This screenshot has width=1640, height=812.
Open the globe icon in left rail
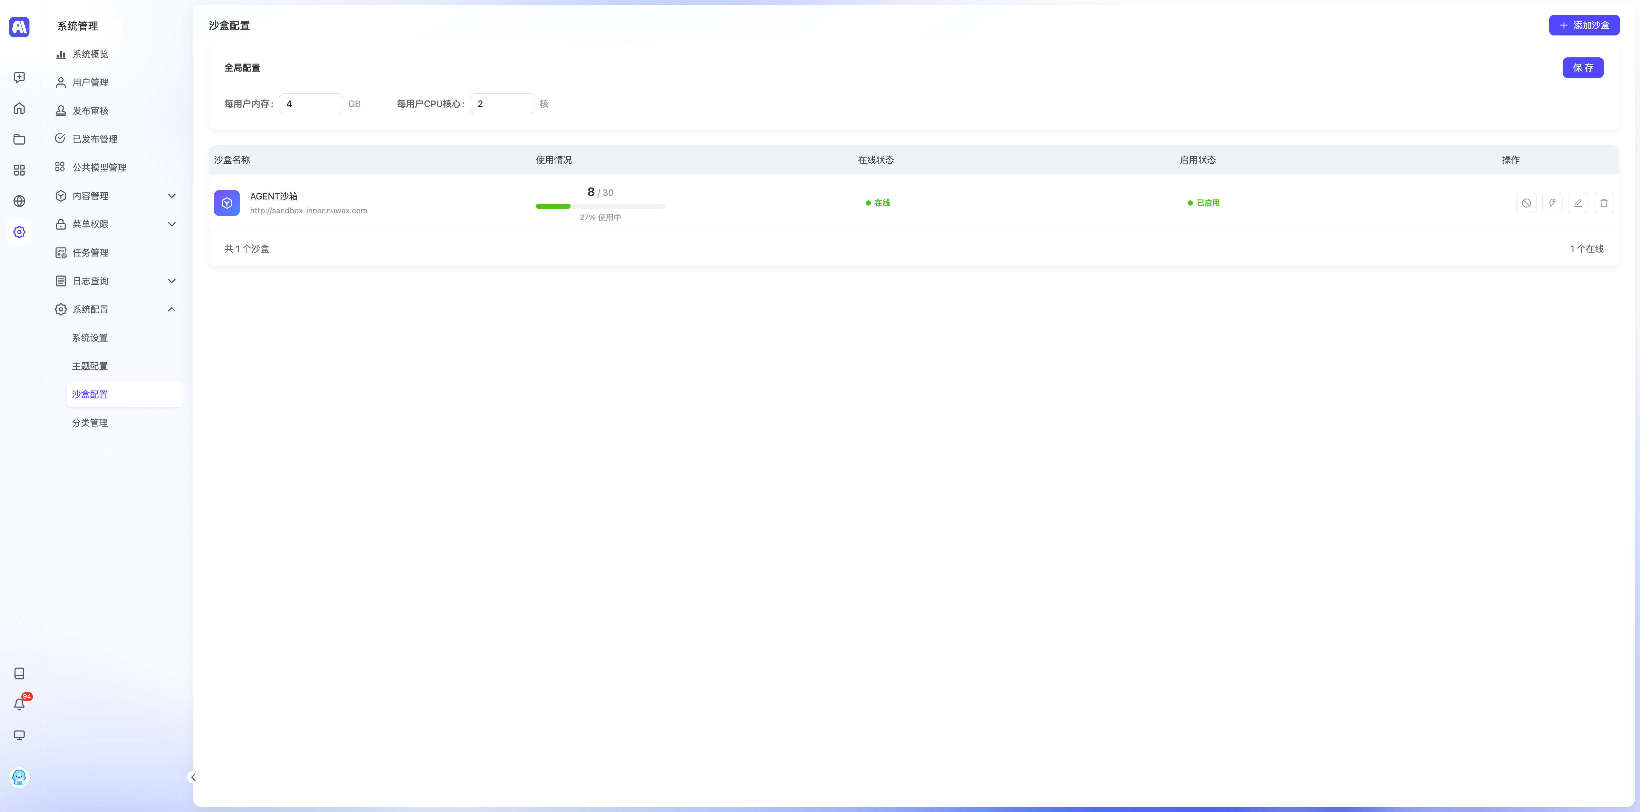[19, 201]
